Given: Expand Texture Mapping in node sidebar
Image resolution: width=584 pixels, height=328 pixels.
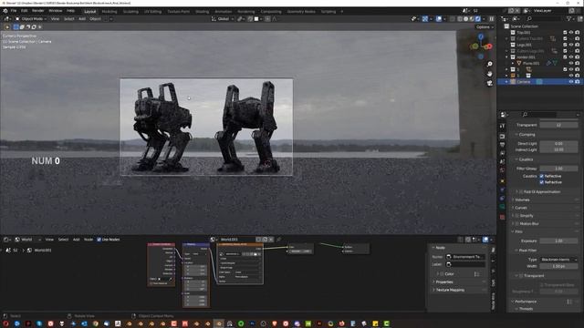Looking at the screenshot, I should (450, 290).
